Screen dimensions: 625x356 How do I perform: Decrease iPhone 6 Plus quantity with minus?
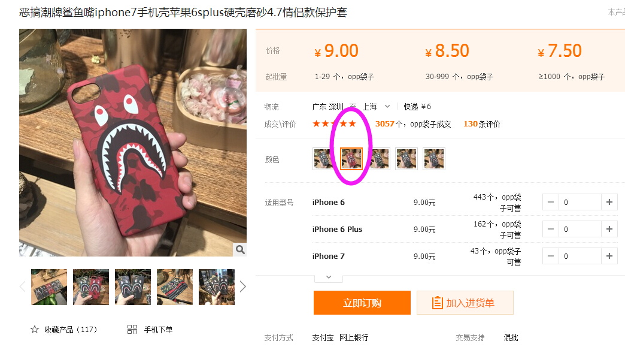(x=550, y=229)
